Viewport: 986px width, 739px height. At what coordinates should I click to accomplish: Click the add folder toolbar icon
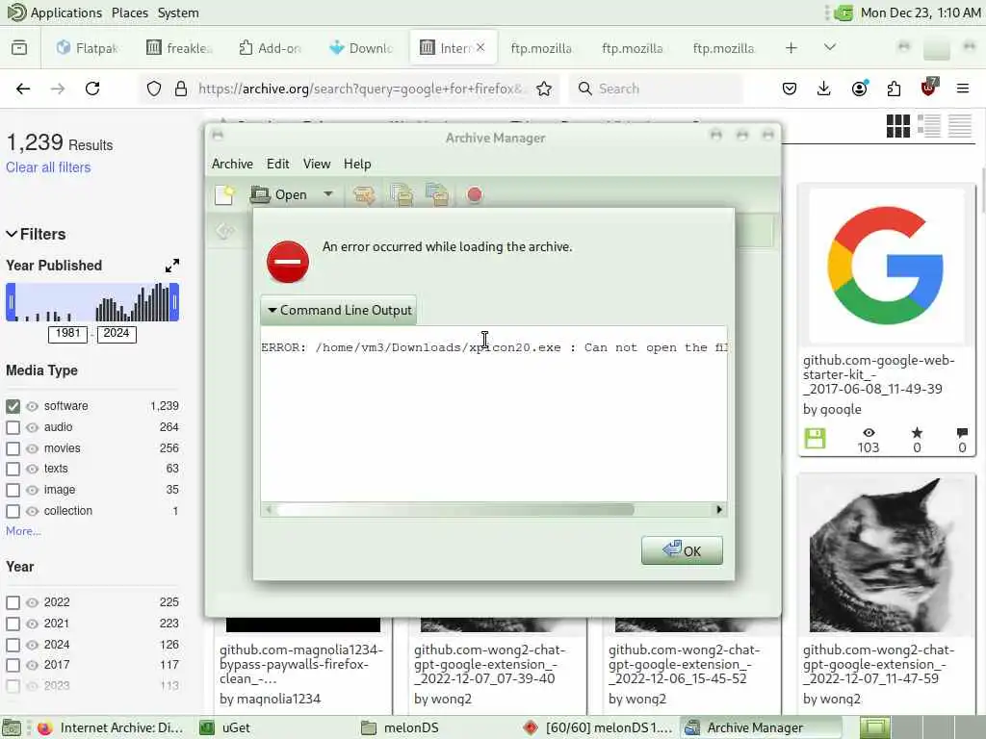pos(438,194)
